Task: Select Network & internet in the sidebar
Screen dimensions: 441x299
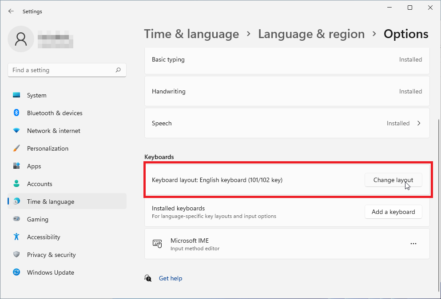Action: click(x=53, y=131)
